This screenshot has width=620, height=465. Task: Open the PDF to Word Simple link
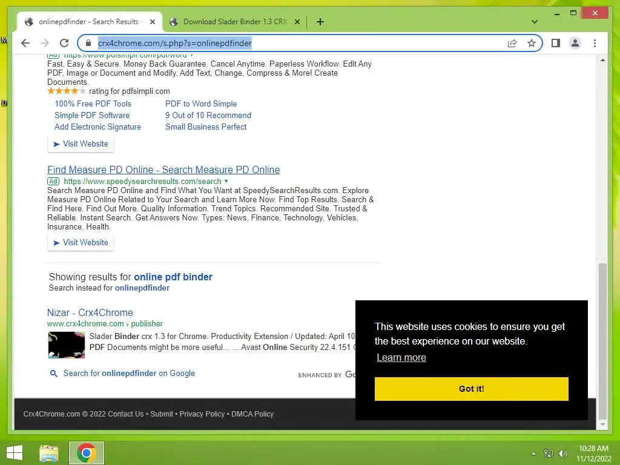(201, 104)
